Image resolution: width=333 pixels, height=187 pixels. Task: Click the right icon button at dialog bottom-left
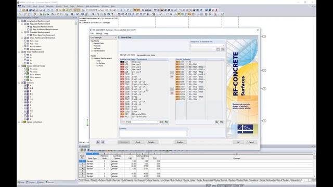pyautogui.click(x=103, y=142)
